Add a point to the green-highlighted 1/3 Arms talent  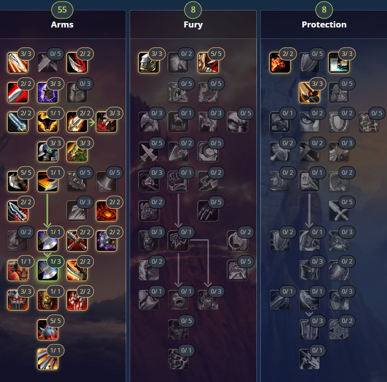coord(47,270)
